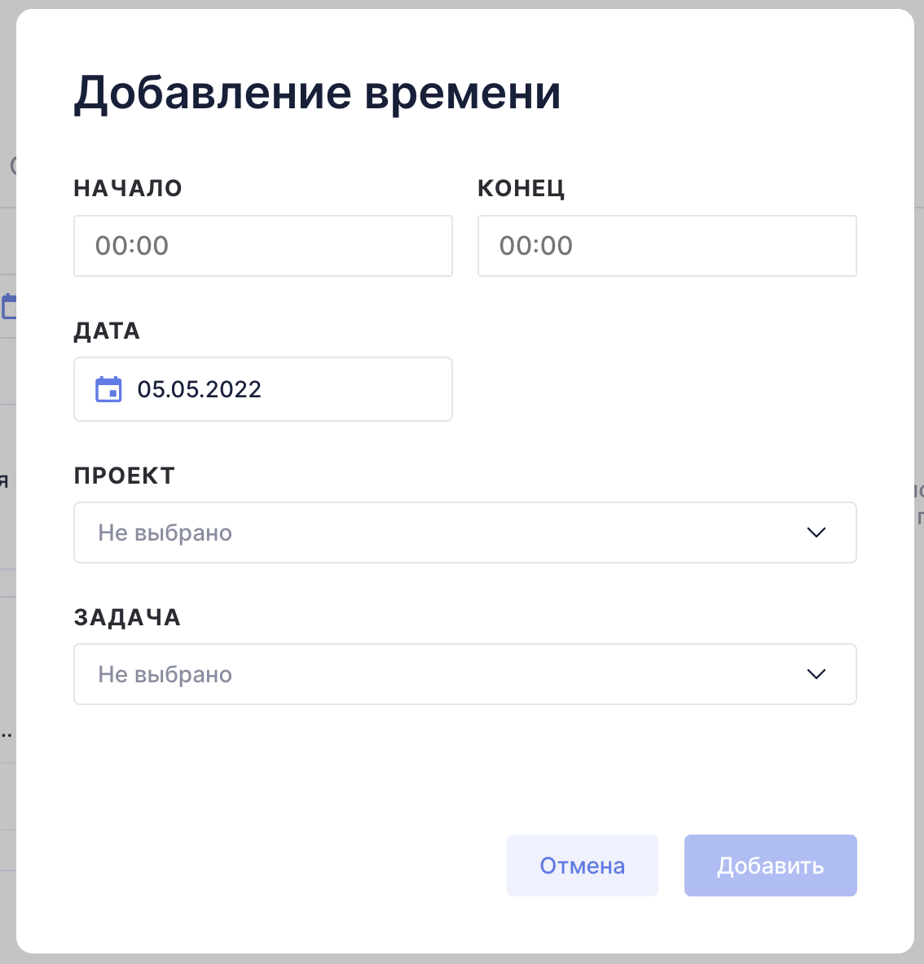Click the ПРОЕКТ field label

tap(125, 475)
